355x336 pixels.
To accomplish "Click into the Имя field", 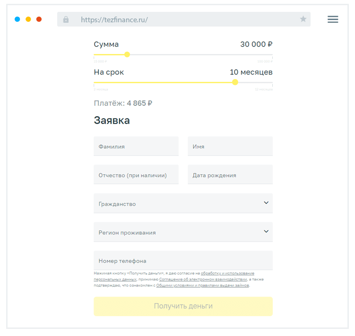I will tap(230, 146).
